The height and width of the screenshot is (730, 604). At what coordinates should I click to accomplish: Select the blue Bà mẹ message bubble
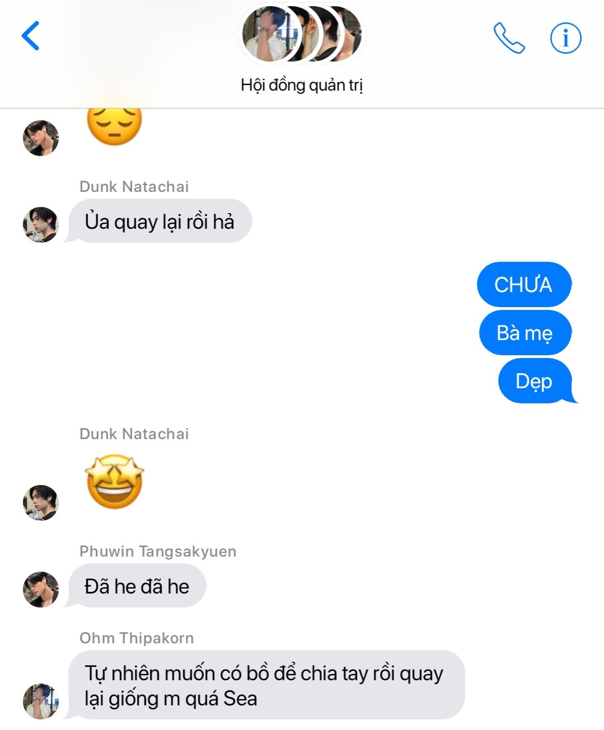point(525,333)
